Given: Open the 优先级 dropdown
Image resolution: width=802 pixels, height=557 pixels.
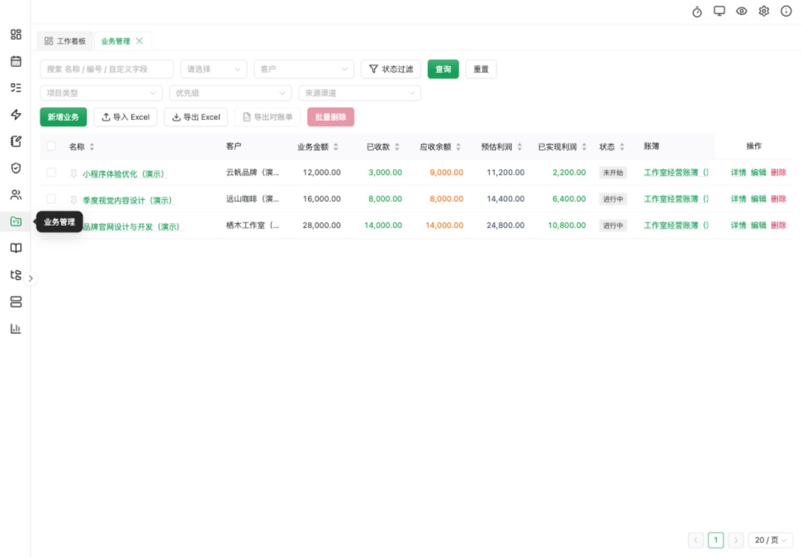Looking at the screenshot, I should coord(231,93).
